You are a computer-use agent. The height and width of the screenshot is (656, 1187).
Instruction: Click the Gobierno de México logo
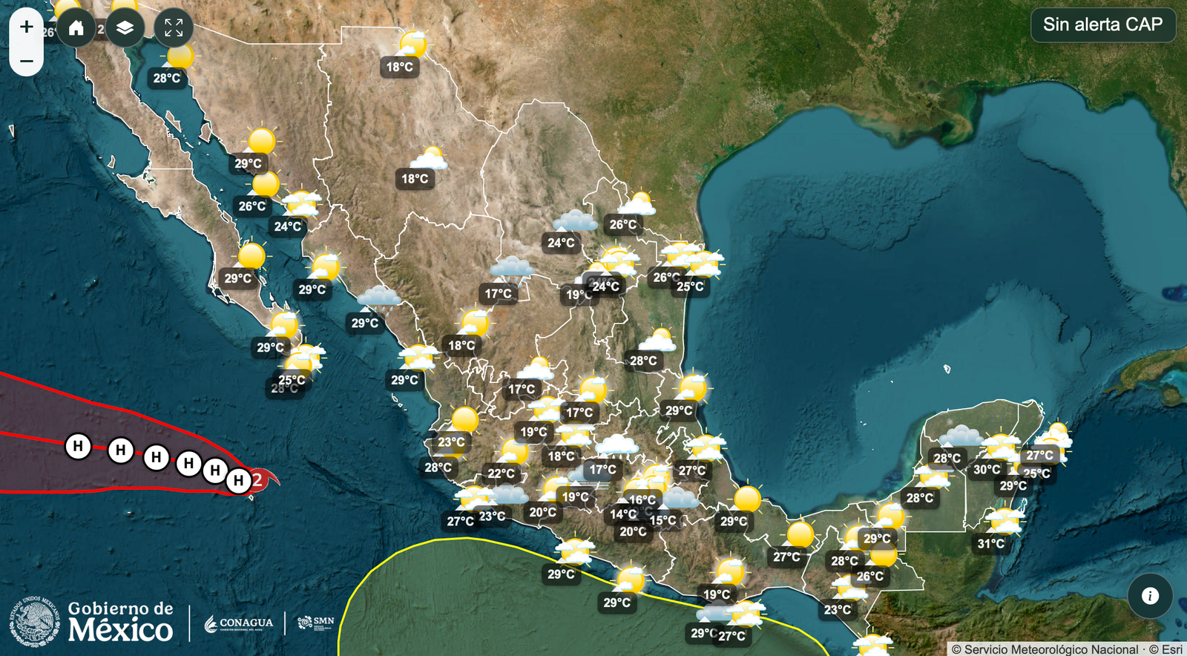click(x=91, y=621)
